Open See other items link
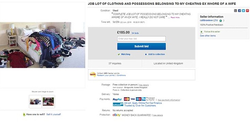The width and height of the screenshot is (250, 123). click(208, 36)
